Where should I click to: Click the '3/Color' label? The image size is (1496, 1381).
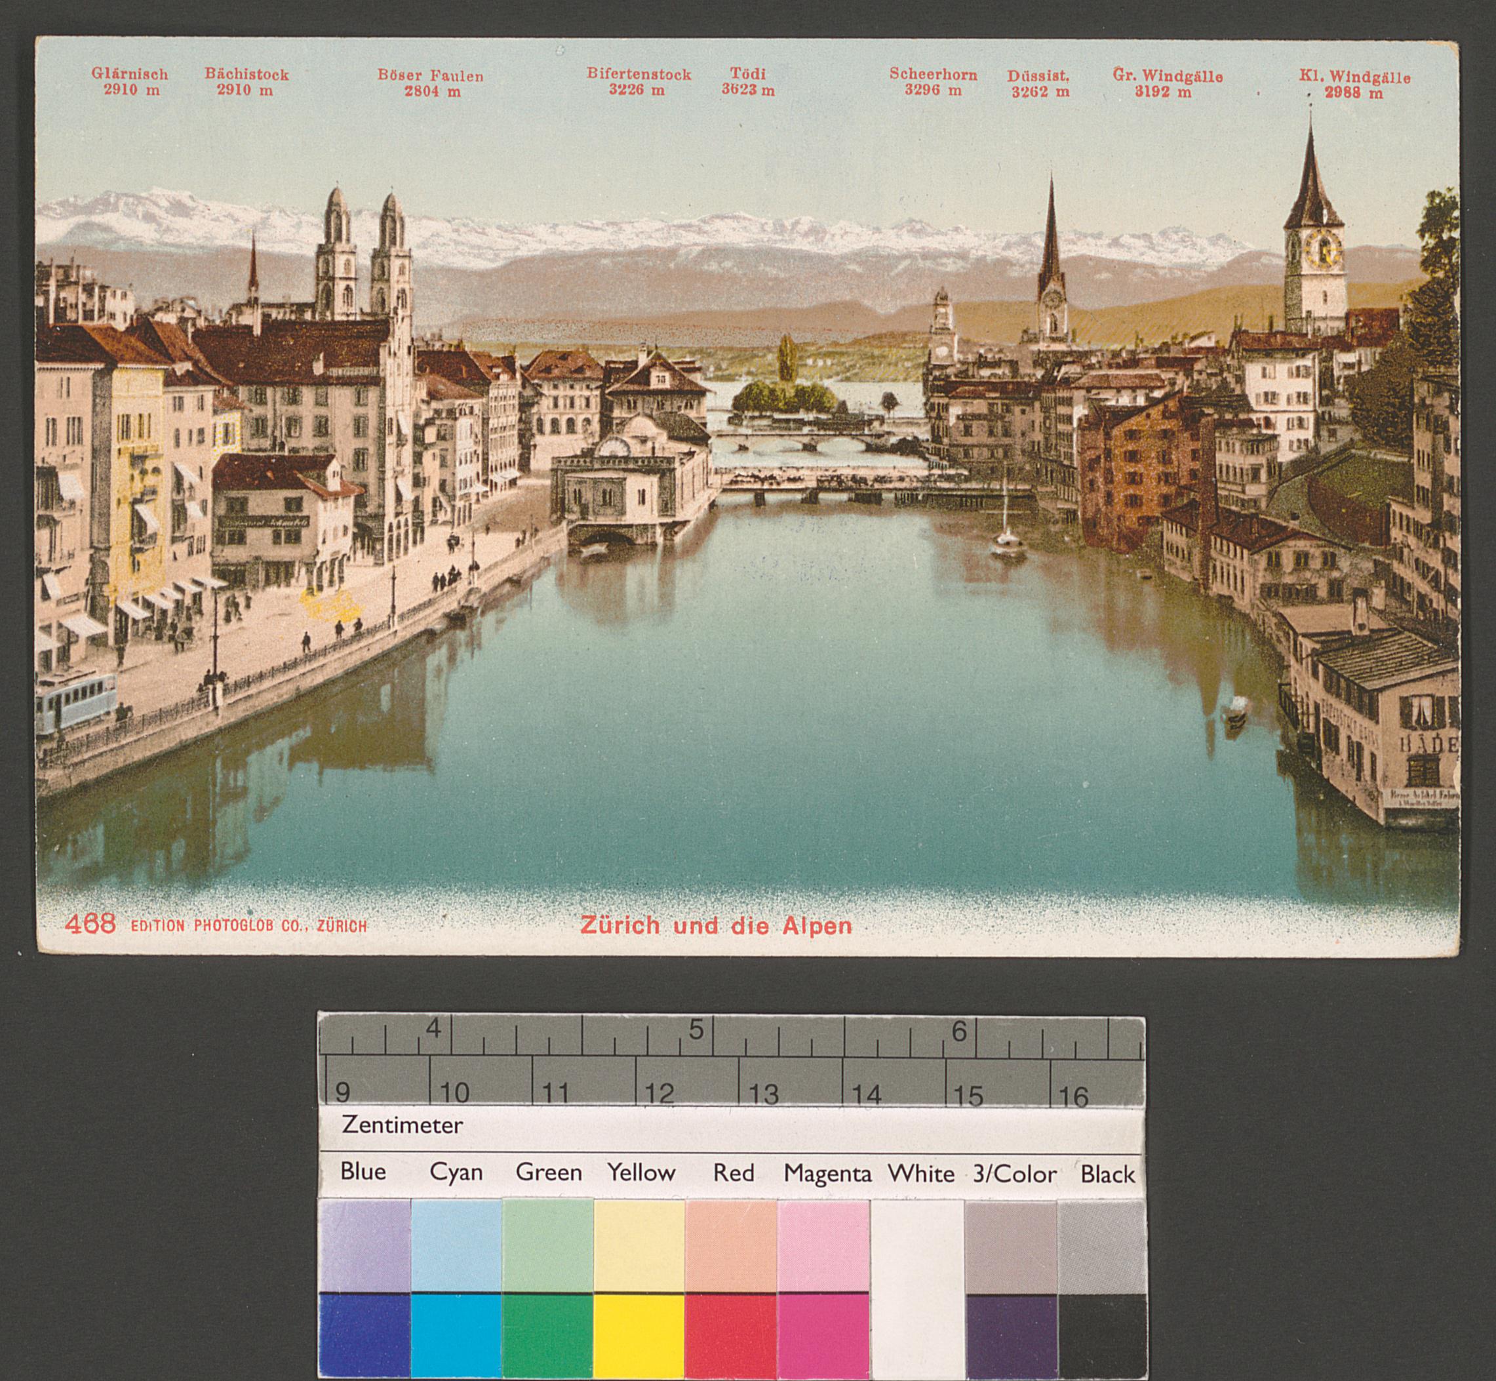point(1014,1174)
